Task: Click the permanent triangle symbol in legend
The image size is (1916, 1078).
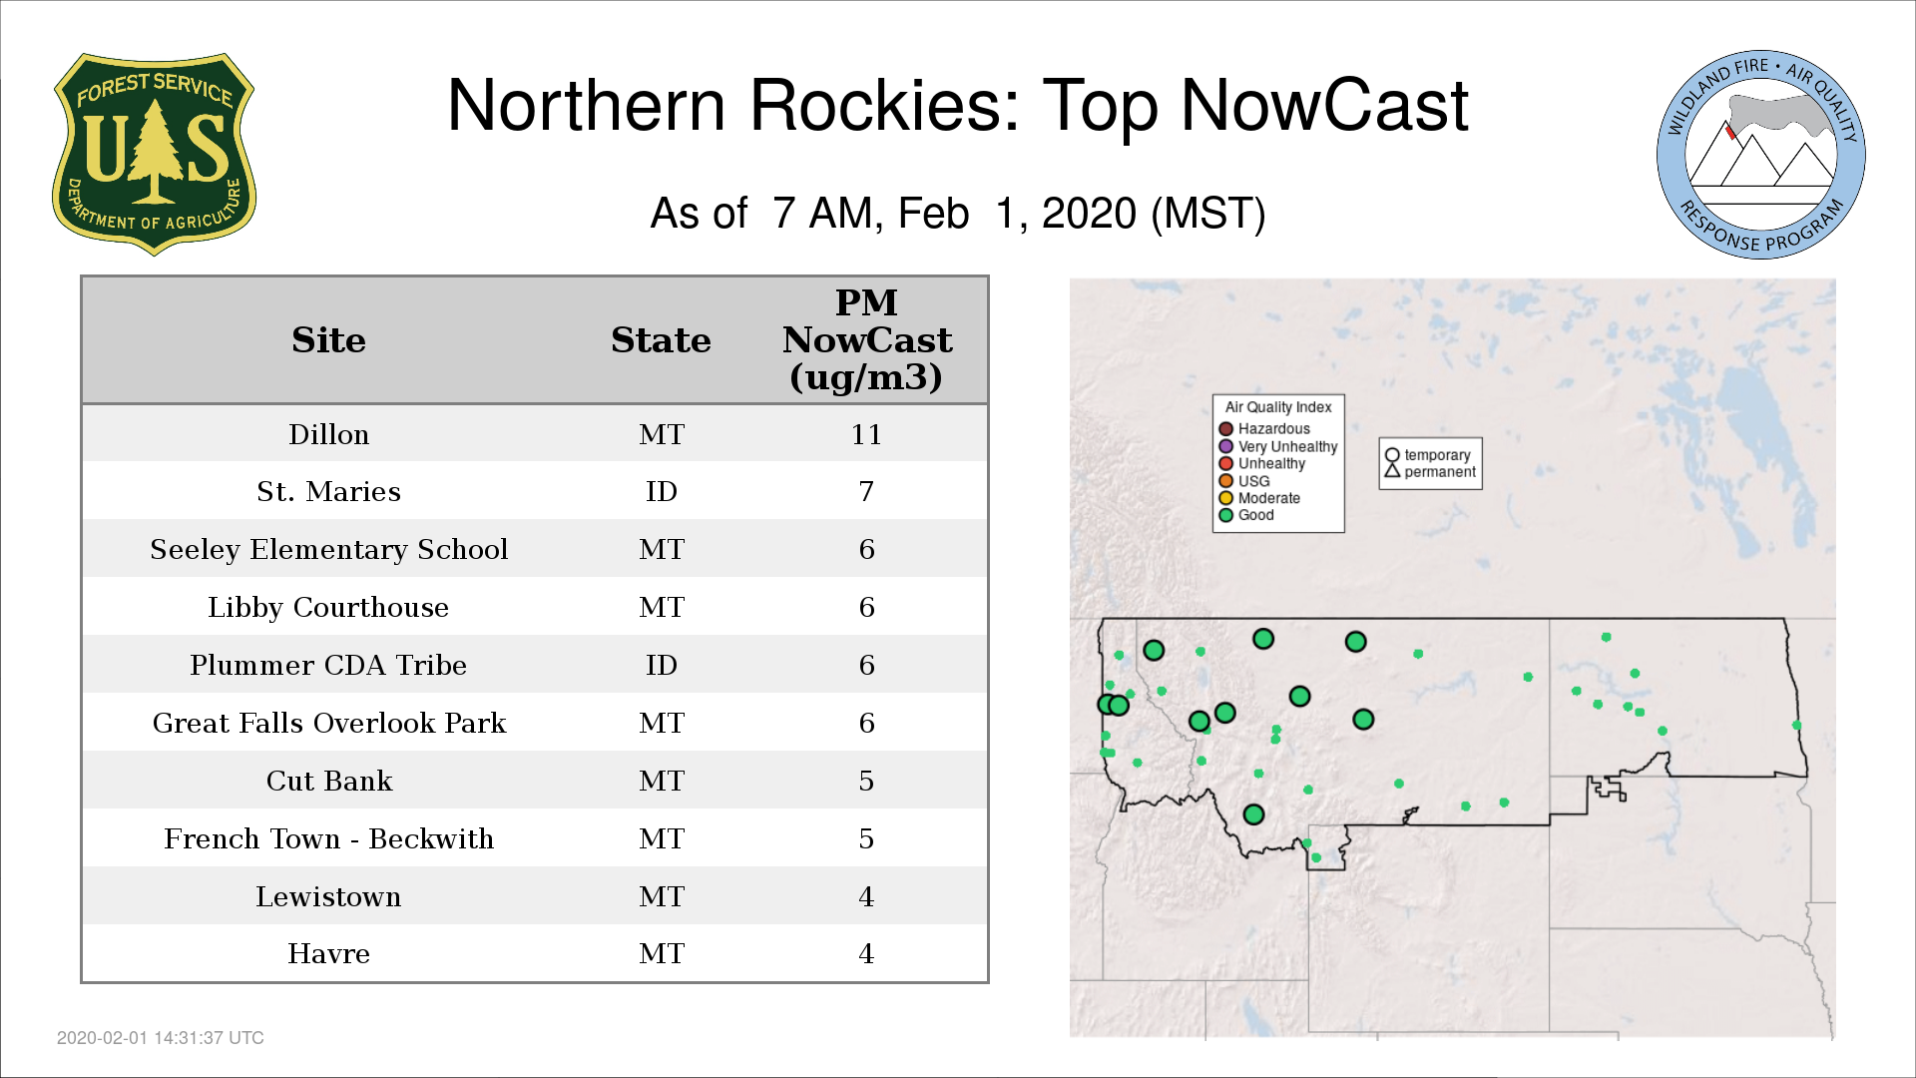Action: click(x=1392, y=471)
